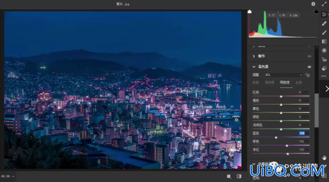Collapse the 混色器 panel chevron
The image size is (329, 182).
coord(254,67)
